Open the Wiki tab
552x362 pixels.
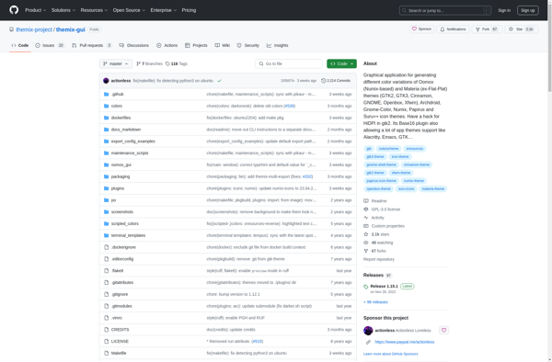pos(222,45)
